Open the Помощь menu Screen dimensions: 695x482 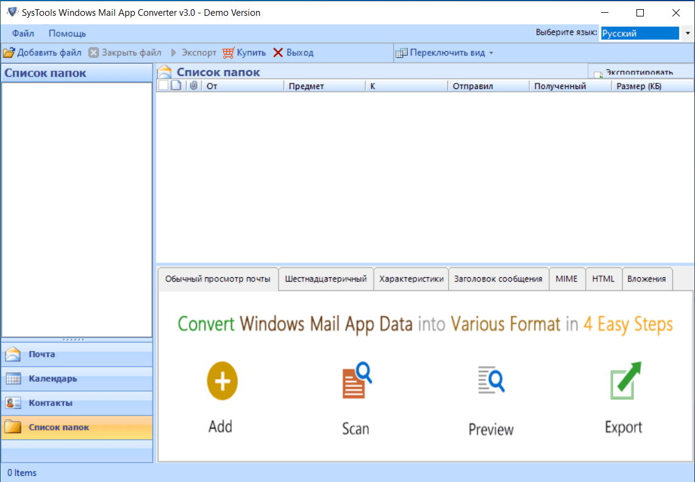pyautogui.click(x=68, y=34)
